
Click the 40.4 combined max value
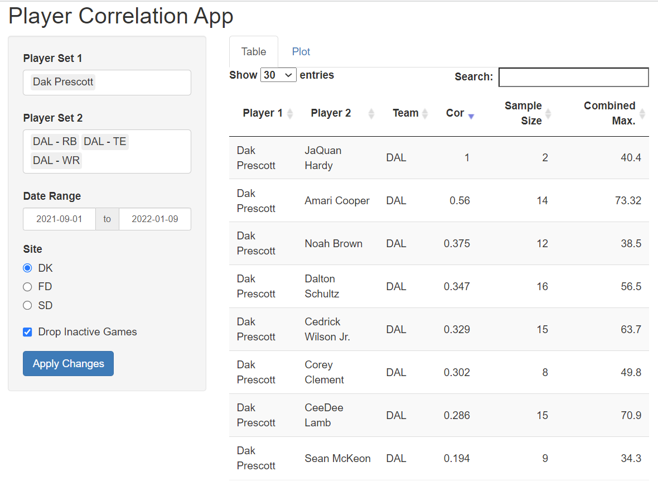631,157
